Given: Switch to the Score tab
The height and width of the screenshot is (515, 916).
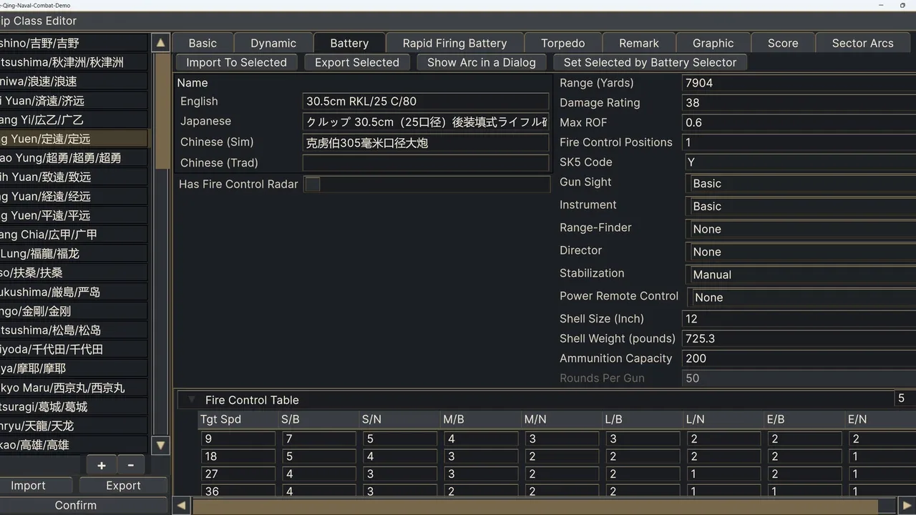Looking at the screenshot, I should click(783, 43).
